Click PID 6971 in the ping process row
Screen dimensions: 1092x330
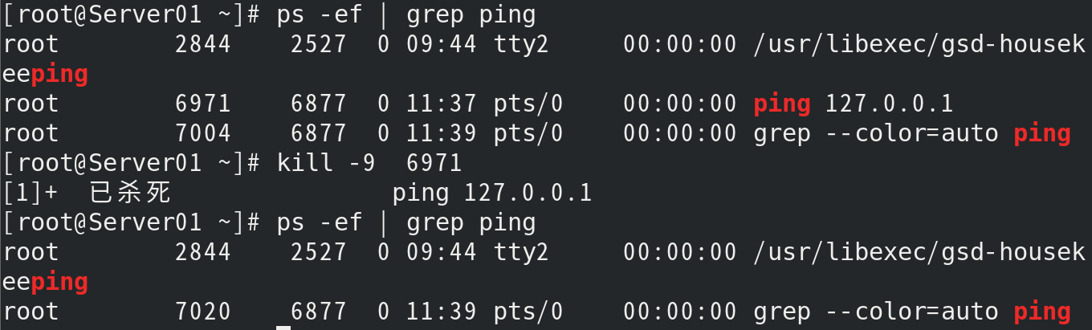pos(203,104)
